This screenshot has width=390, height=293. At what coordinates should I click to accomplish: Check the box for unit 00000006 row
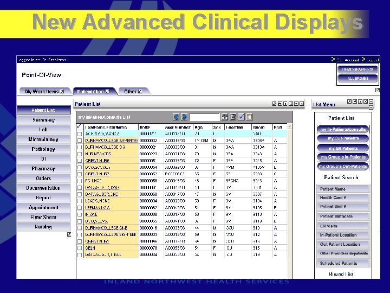tap(80, 214)
